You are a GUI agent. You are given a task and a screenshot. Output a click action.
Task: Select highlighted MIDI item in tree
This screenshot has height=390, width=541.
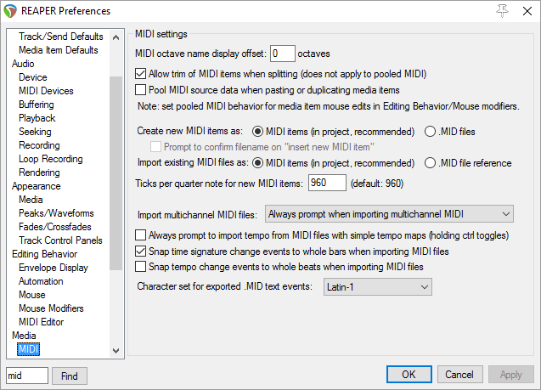click(29, 349)
